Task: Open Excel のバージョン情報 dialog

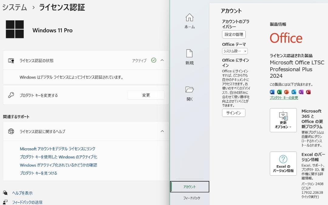Action: coord(283,164)
